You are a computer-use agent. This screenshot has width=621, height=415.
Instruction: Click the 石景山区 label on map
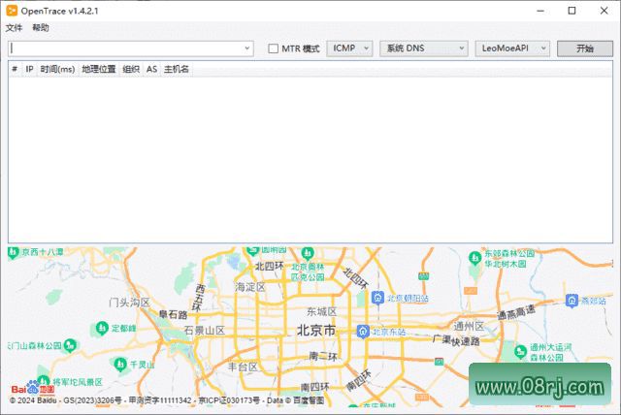coord(205,331)
